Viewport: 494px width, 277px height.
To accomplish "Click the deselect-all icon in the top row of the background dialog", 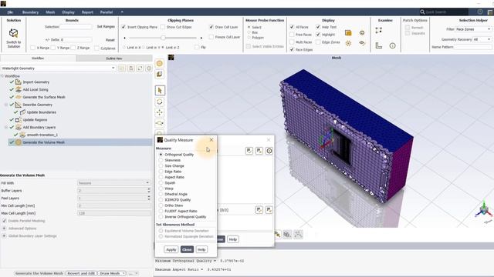I will point(259,151).
